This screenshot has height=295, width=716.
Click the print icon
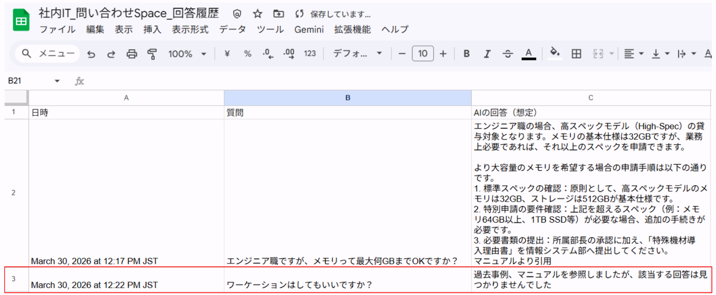132,54
